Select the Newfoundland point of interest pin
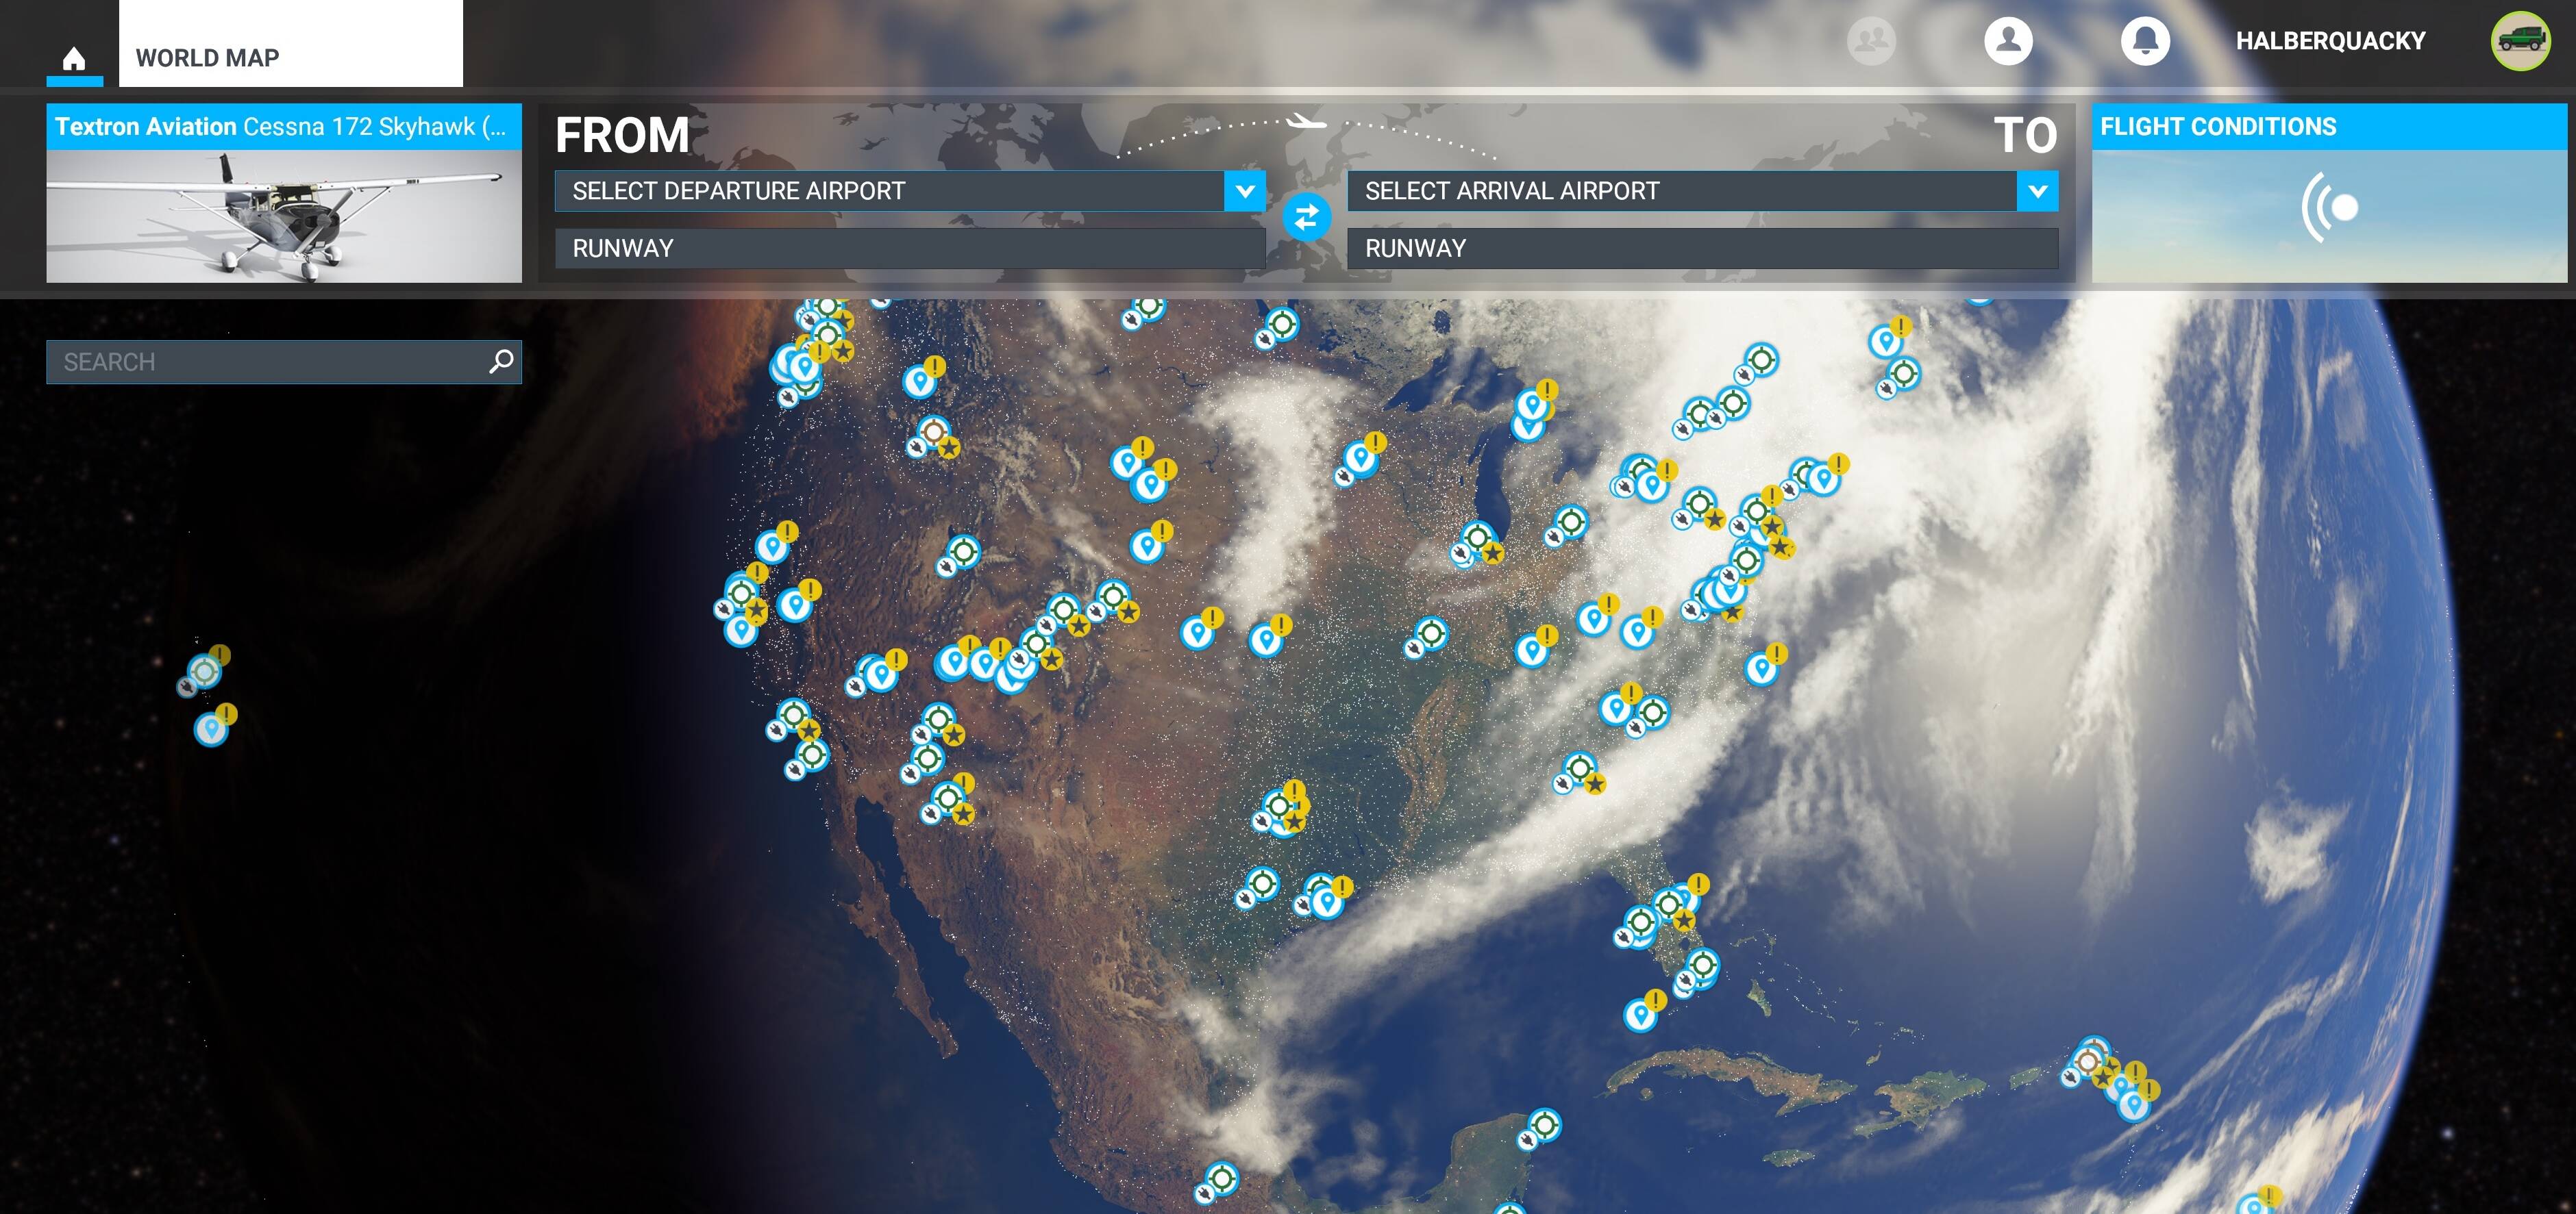 coord(1886,341)
